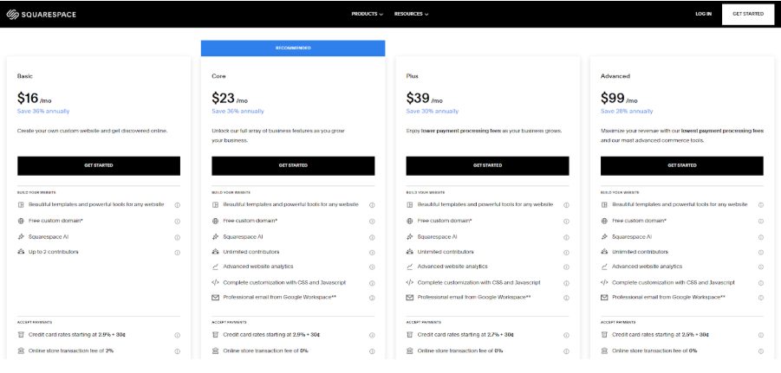The width and height of the screenshot is (781, 373).
Task: Open the Resources dropdown menu
Action: pos(411,14)
